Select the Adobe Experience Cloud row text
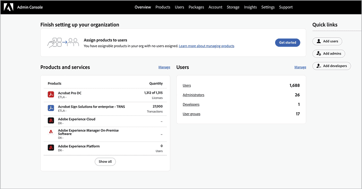Screen dimensions: 362x189 (x=76, y=119)
